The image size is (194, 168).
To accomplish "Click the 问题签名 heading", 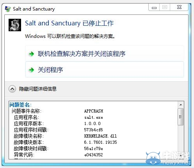I will pos(20,105).
